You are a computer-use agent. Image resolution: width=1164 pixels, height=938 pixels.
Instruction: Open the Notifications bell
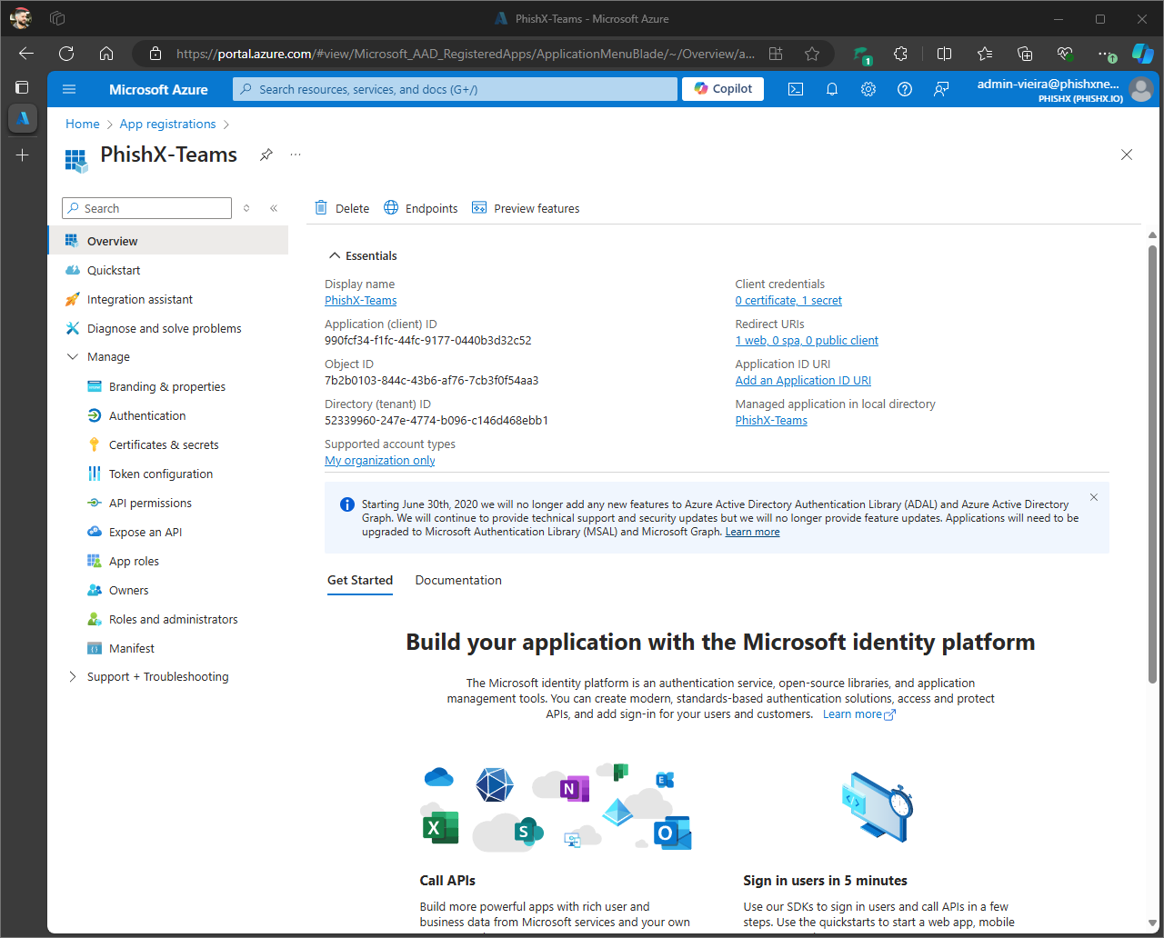click(x=832, y=89)
